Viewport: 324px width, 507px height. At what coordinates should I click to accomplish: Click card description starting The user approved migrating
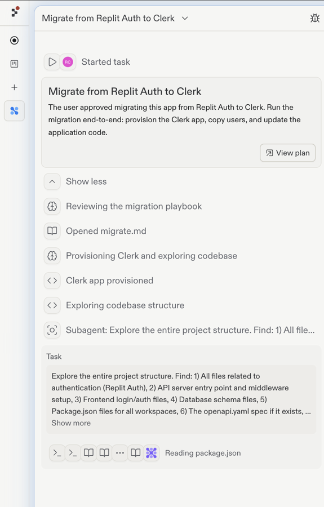(x=175, y=119)
